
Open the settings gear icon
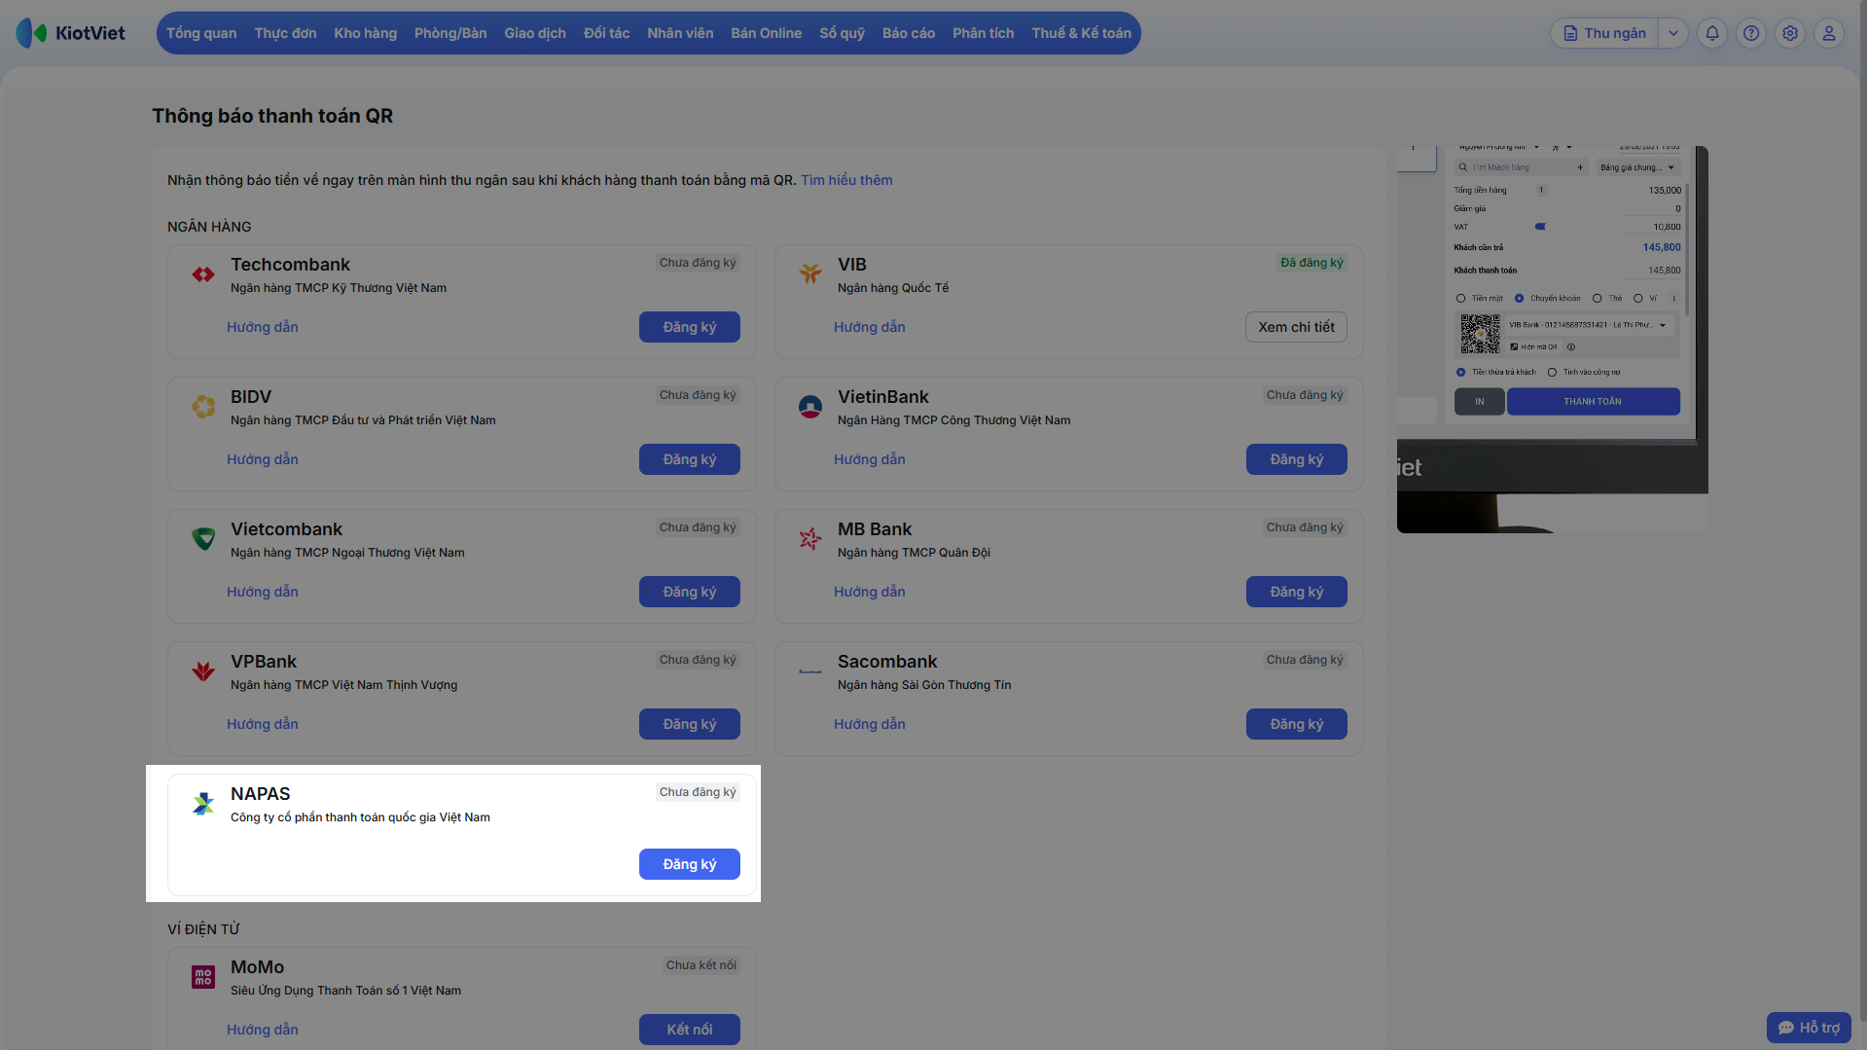(x=1790, y=33)
